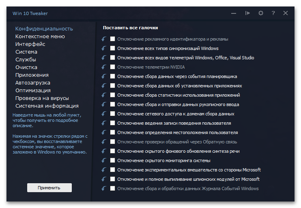Click Поставить все галочки link
Viewport: 301px width, 208px height.
tap(130, 28)
